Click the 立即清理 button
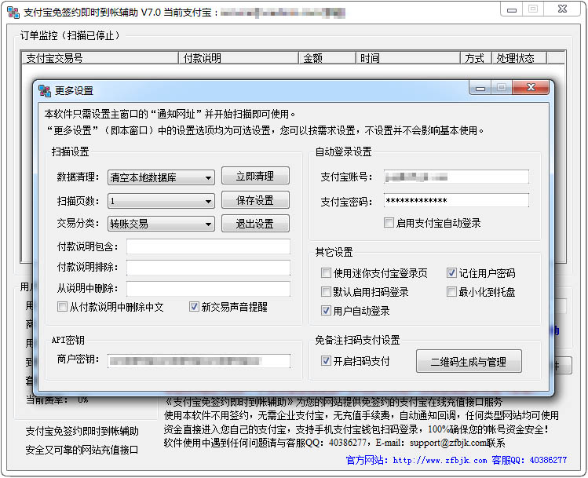Image resolution: width=588 pixels, height=478 pixels. tap(255, 176)
